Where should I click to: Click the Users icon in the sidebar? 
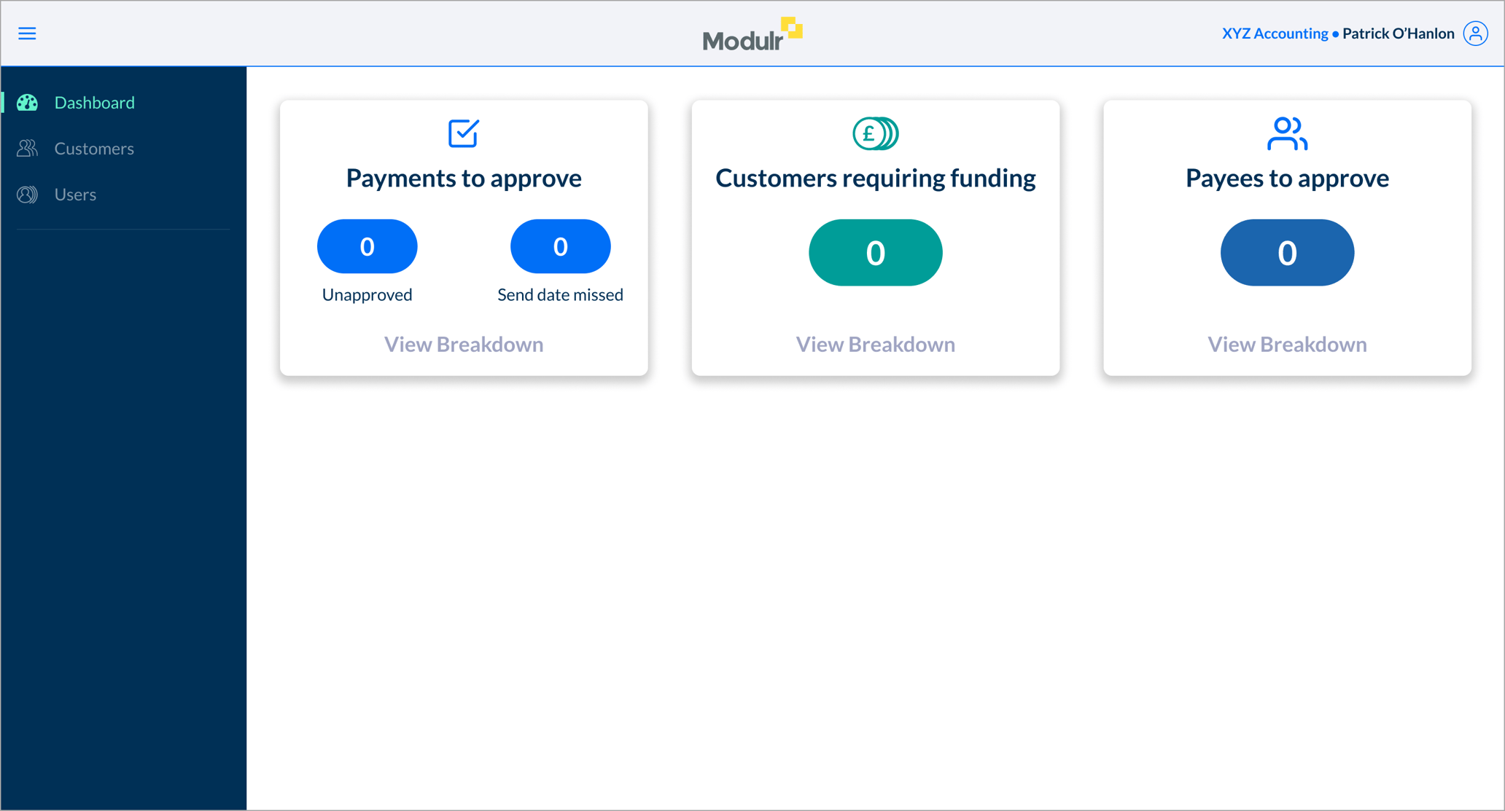pos(27,194)
